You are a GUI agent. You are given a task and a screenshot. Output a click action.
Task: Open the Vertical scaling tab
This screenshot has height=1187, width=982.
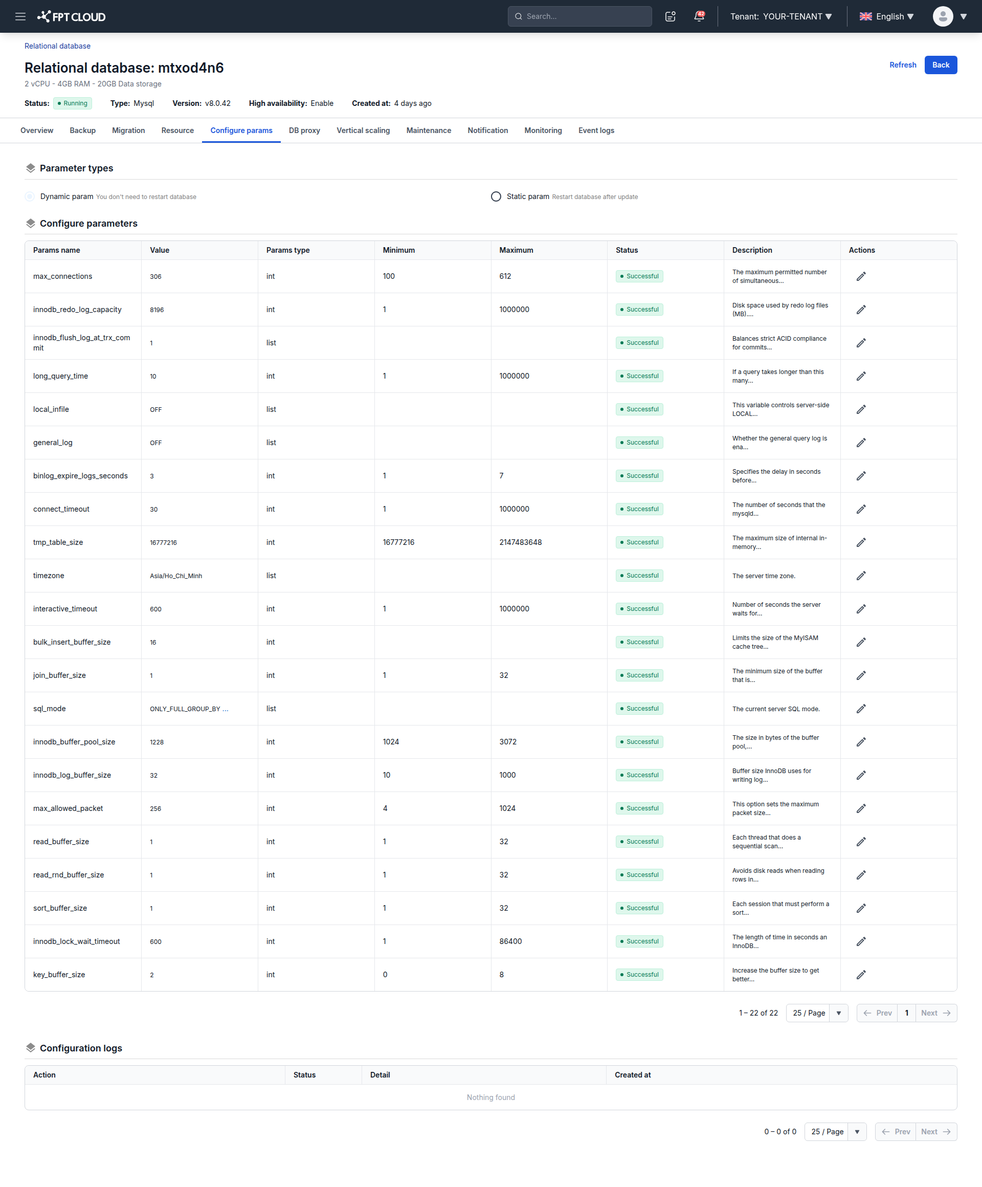click(x=363, y=130)
